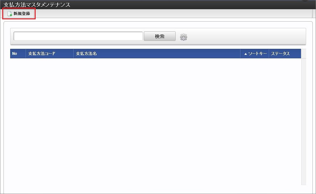Screen dimensions: 316x194
Task: Click the ascending sort triangle on ソートキー
Action: [x=245, y=54]
